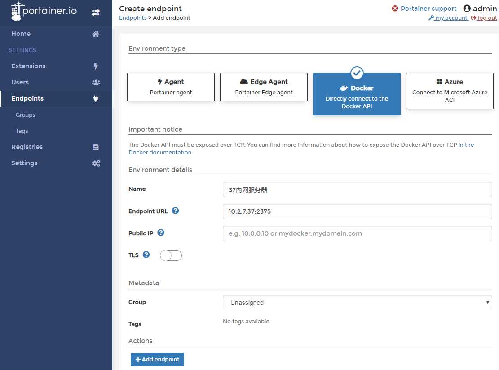The image size is (499, 370).
Task: Open the Portainer support link
Action: [x=428, y=9]
